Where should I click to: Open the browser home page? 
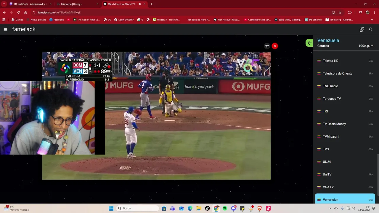click(x=26, y=12)
